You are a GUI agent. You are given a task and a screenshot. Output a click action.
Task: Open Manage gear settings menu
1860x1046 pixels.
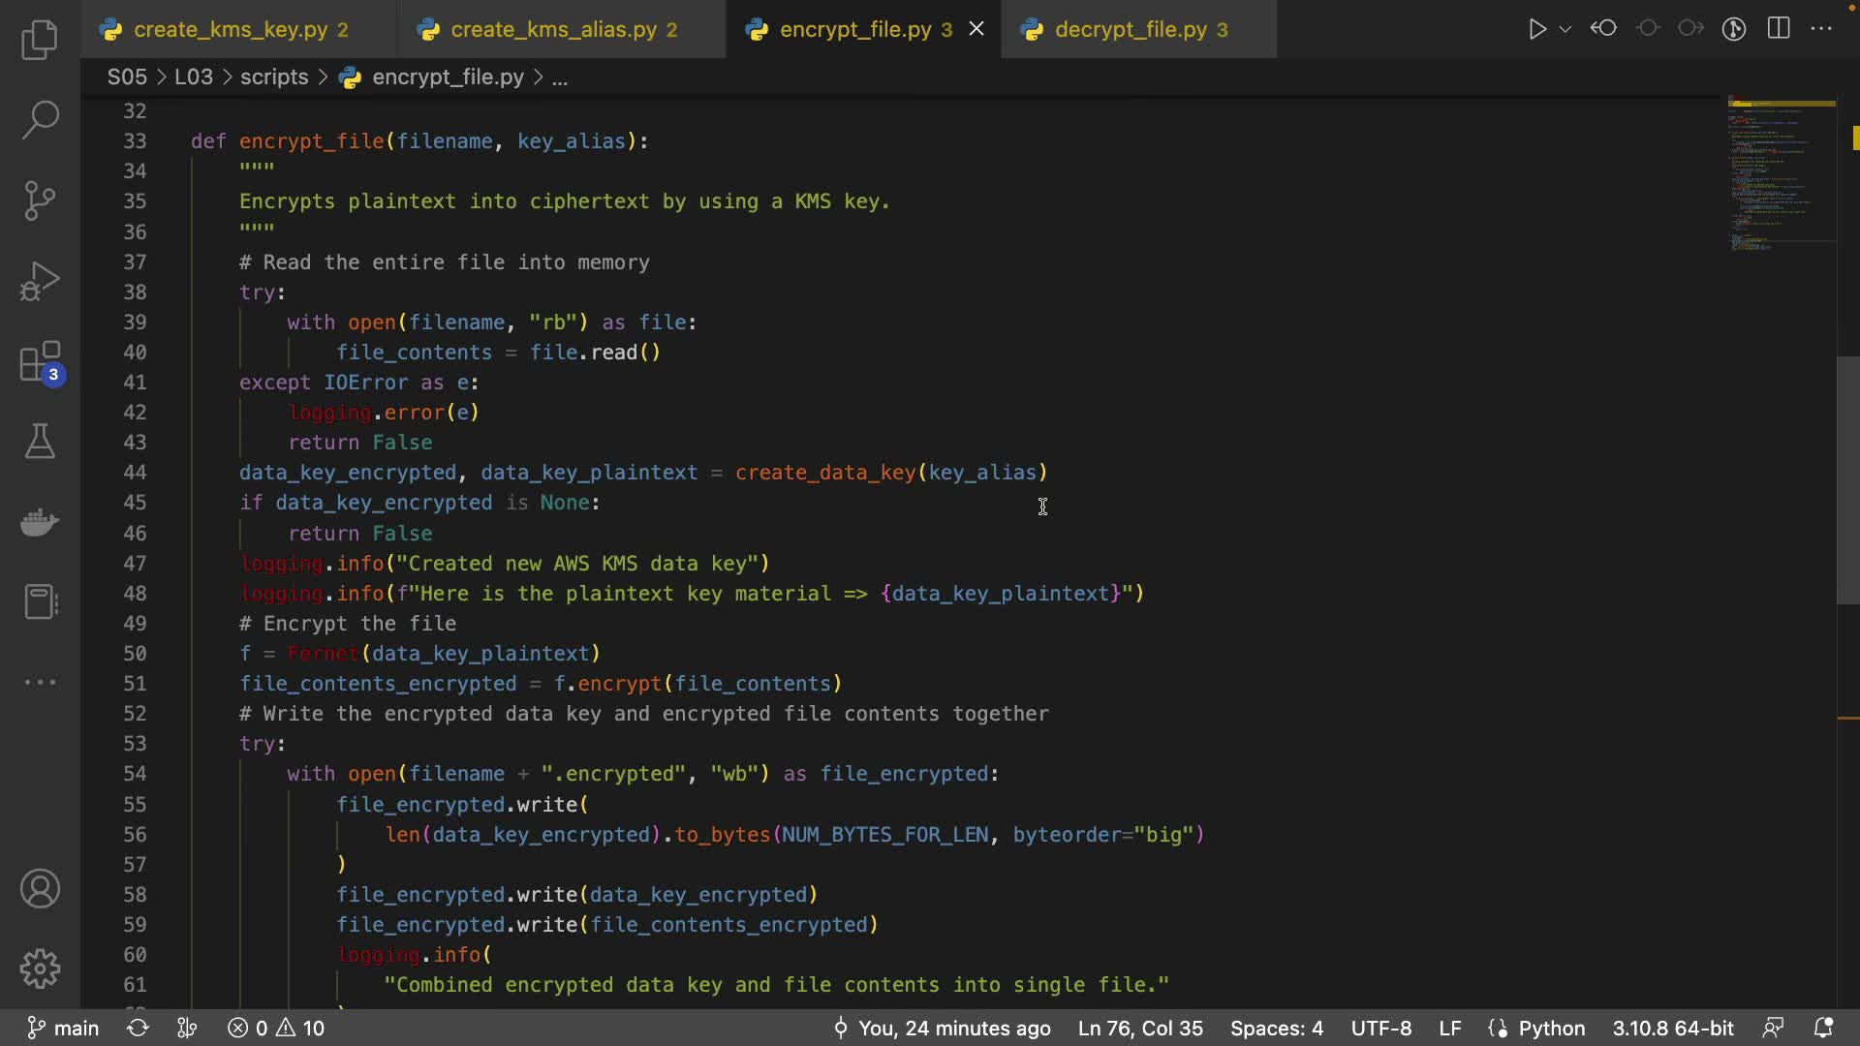click(x=40, y=969)
